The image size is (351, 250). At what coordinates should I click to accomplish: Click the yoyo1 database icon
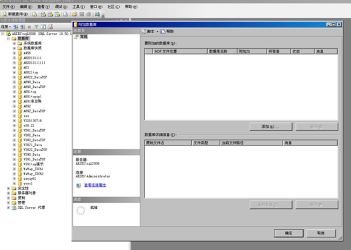[20, 184]
